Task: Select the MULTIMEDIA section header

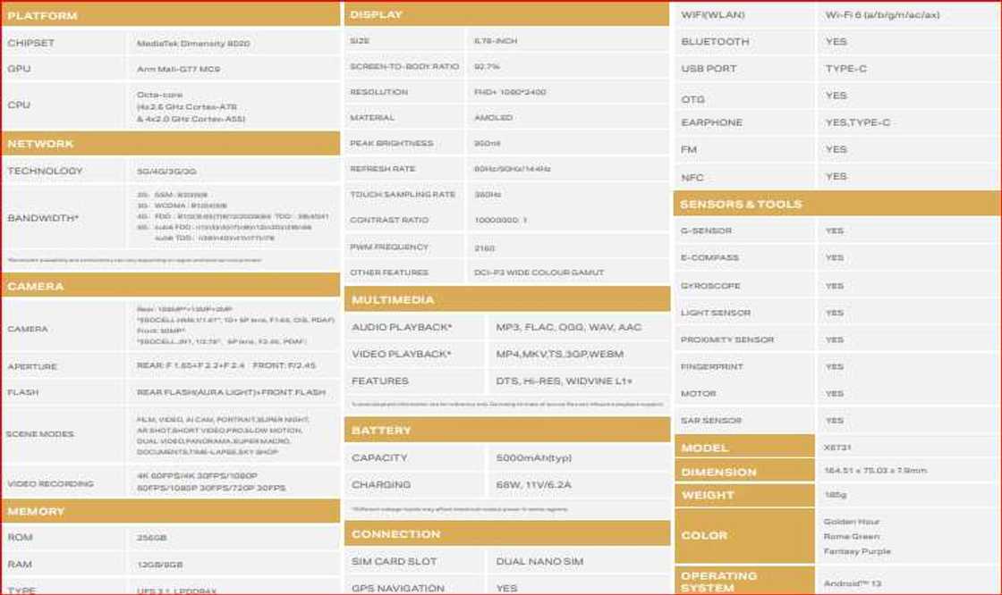Action: (x=393, y=300)
